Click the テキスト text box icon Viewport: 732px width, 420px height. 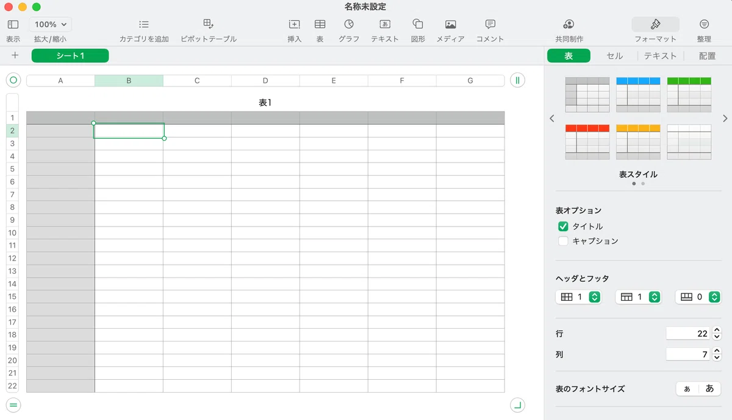click(385, 24)
